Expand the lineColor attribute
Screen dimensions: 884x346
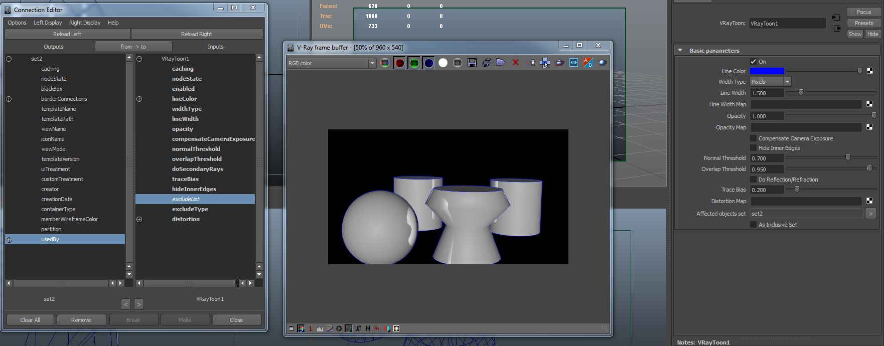click(x=139, y=99)
